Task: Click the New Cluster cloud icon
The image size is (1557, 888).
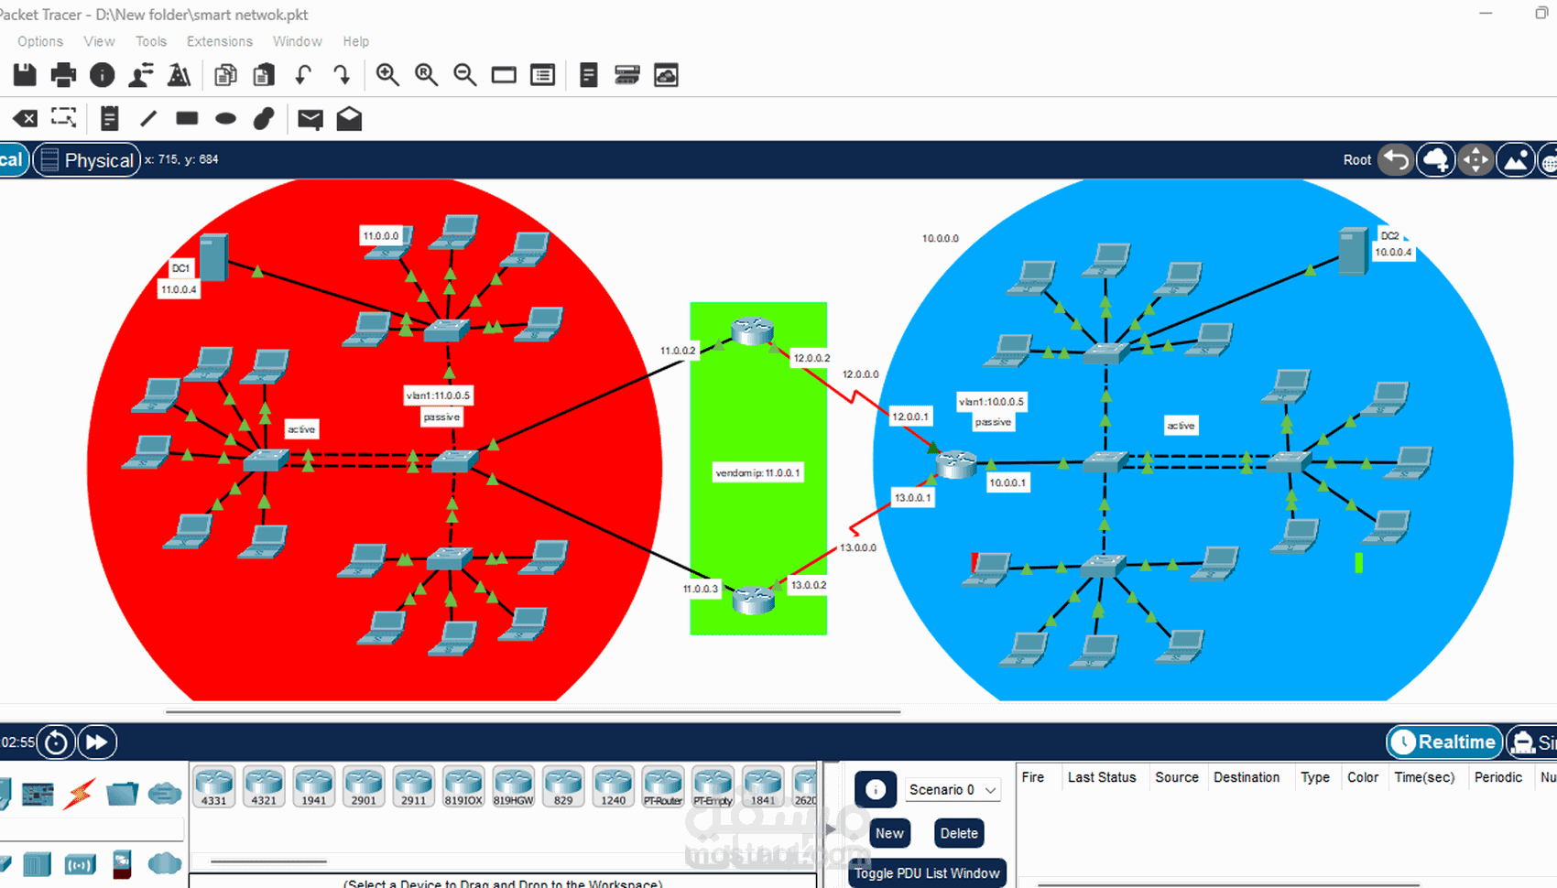Action: tap(1435, 160)
